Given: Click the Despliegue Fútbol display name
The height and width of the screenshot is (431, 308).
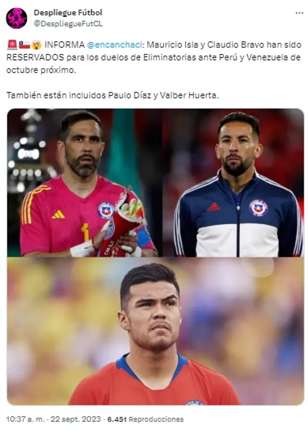Looking at the screenshot, I should 68,13.
